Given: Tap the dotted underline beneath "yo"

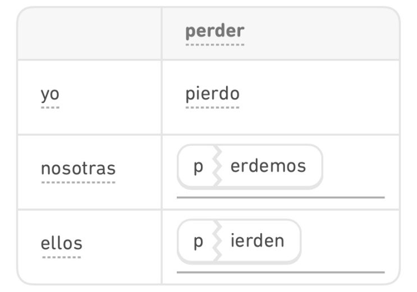Looking at the screenshot, I should [x=49, y=107].
